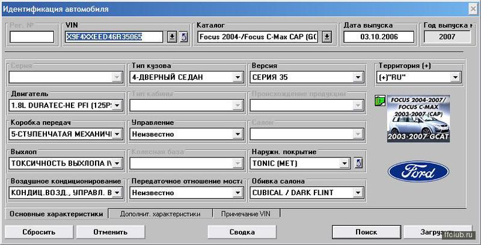Open the Каталог dropdown arrow
This screenshot has width=481, height=245.
pyautogui.click(x=327, y=37)
